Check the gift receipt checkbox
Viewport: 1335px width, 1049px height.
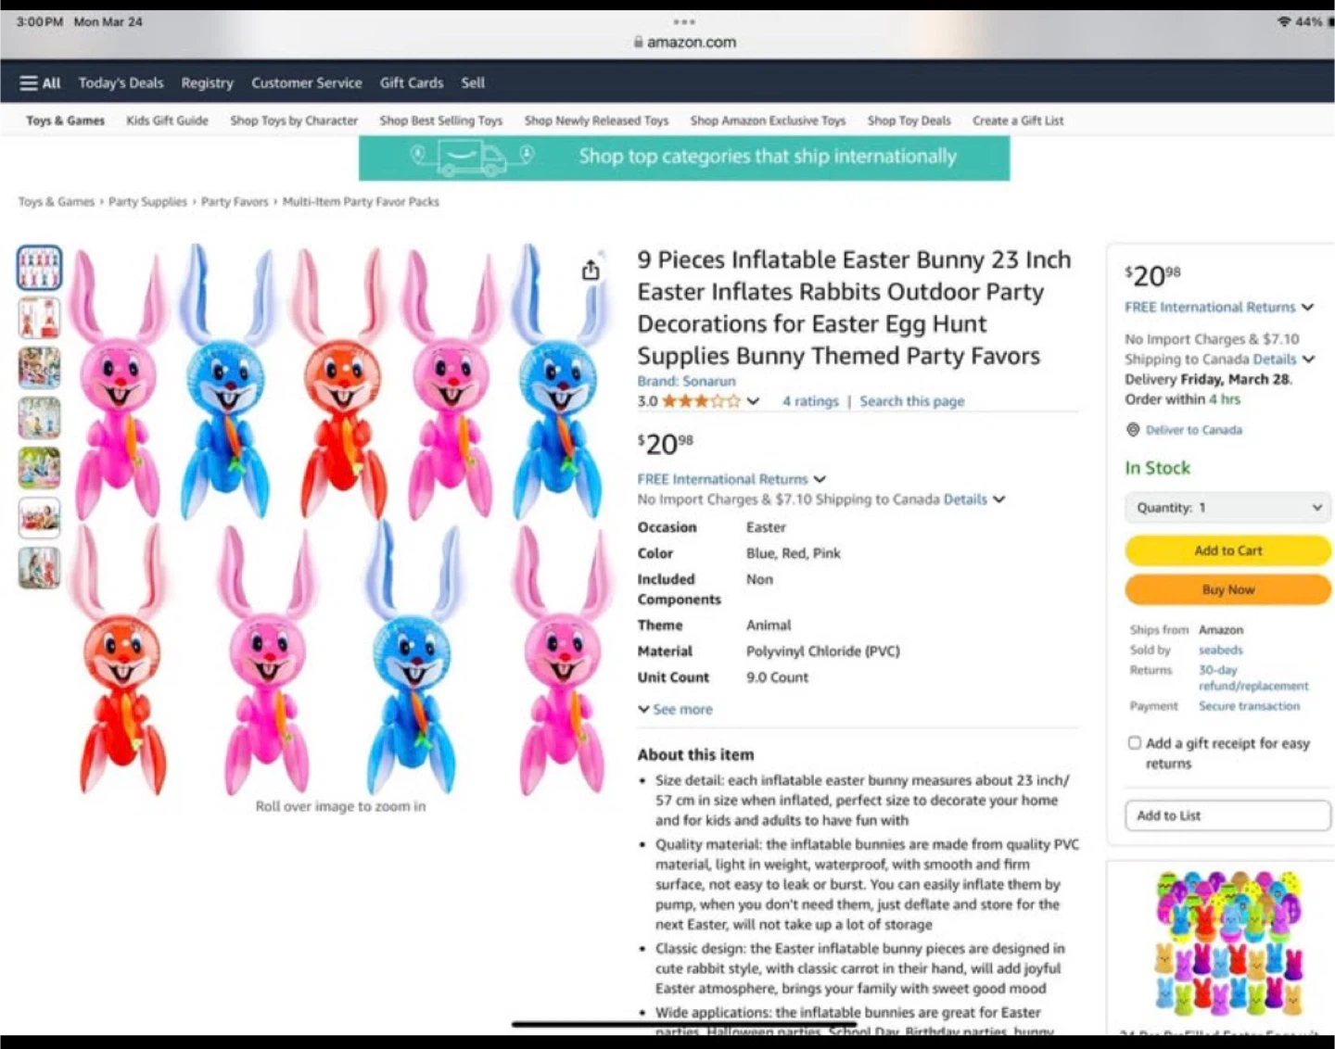pos(1134,742)
